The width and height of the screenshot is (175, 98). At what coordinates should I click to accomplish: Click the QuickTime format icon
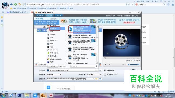click(71, 29)
